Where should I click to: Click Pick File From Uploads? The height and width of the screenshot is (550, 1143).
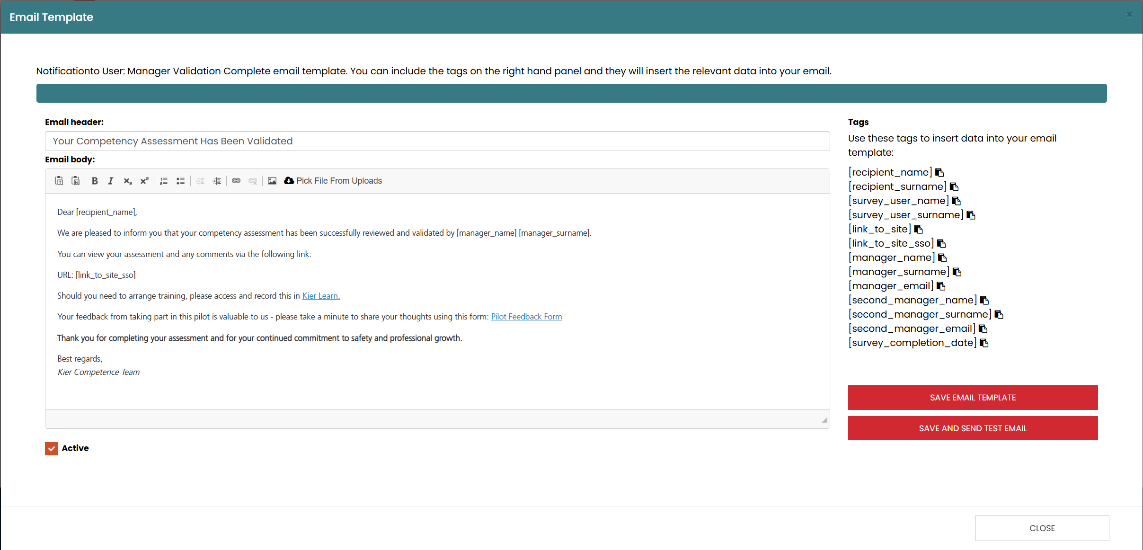(x=333, y=181)
